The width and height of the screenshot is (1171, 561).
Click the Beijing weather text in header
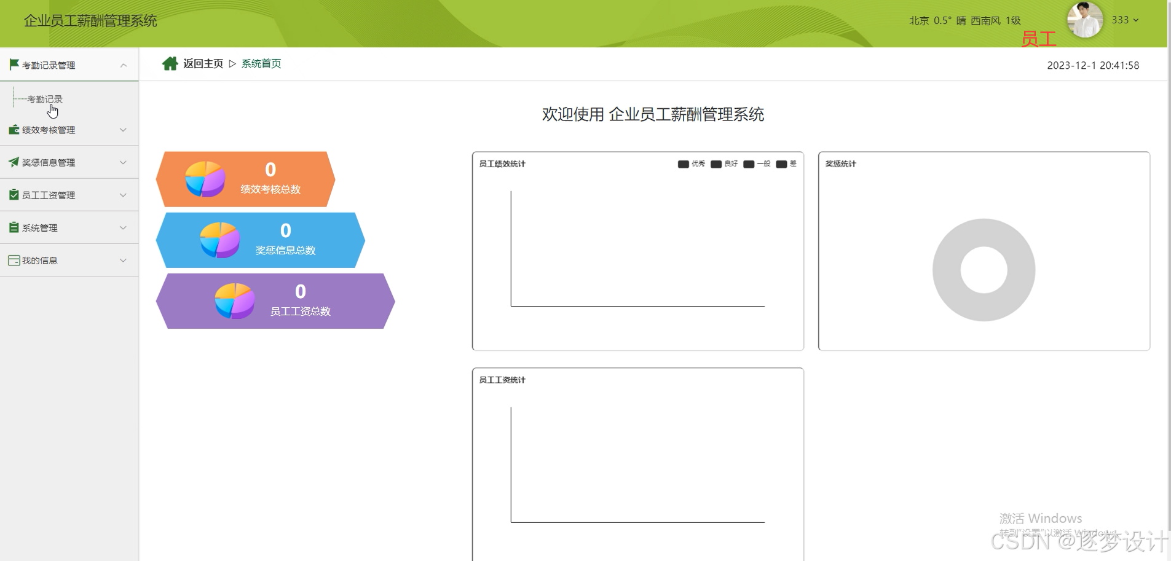[964, 20]
